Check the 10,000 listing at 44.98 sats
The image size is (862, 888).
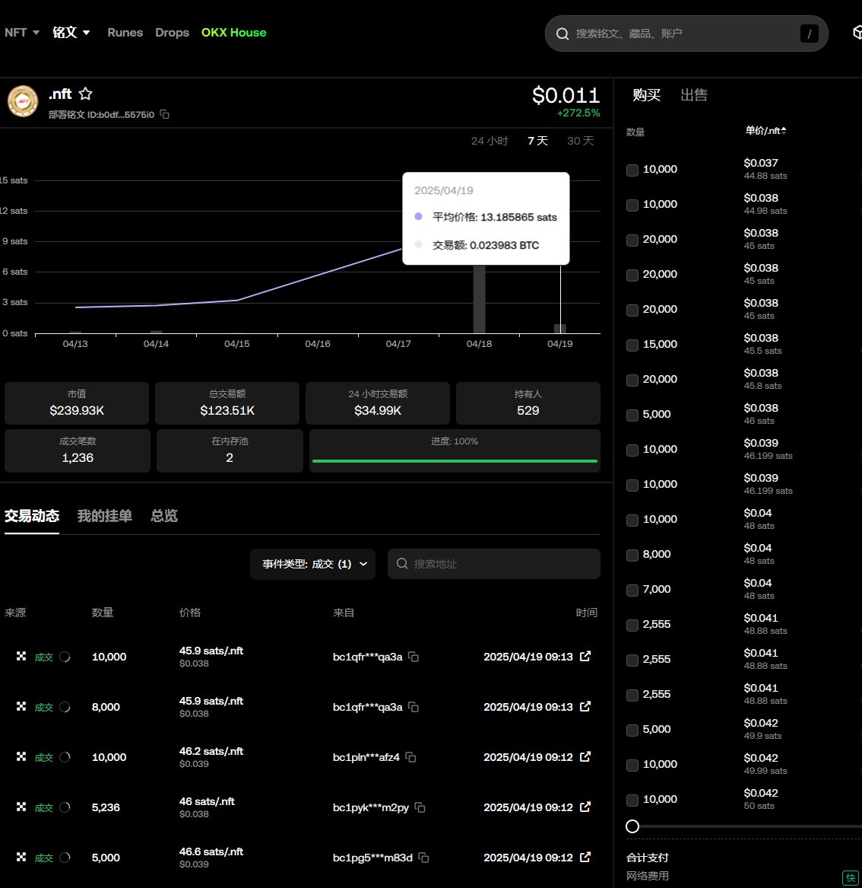point(632,205)
